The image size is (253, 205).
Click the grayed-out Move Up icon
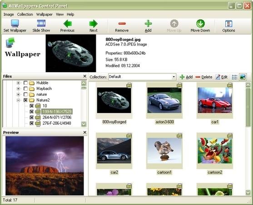(174, 24)
